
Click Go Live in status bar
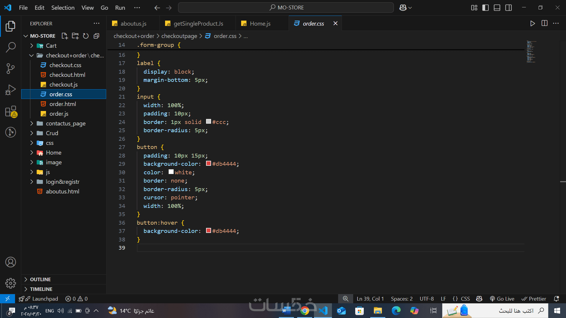coord(502,299)
